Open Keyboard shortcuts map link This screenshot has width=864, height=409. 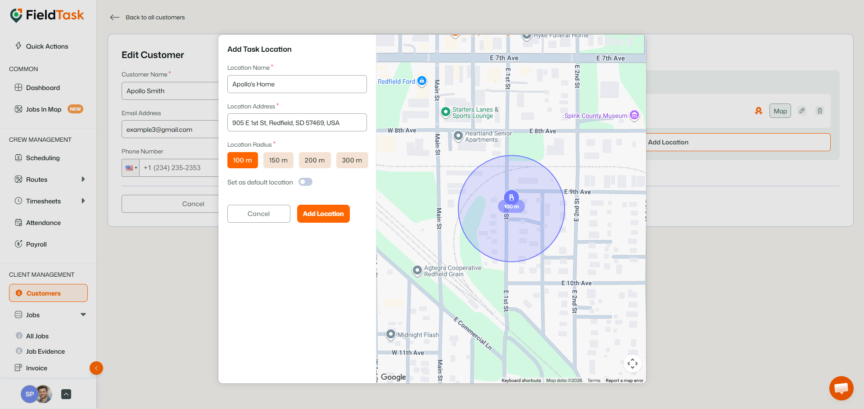click(x=521, y=381)
